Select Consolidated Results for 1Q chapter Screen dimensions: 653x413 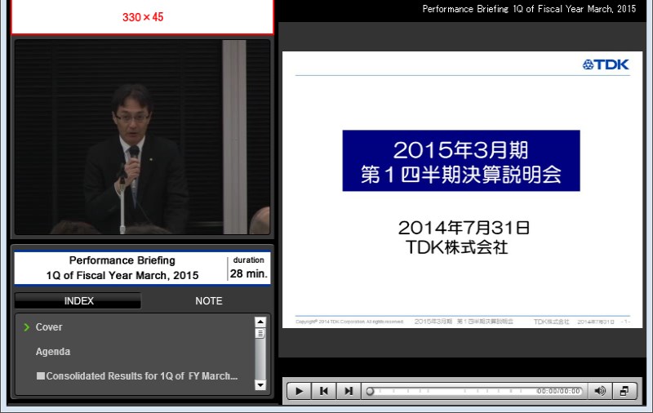[x=137, y=376]
